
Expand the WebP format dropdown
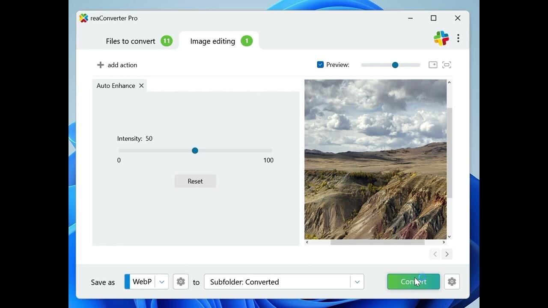(x=161, y=282)
